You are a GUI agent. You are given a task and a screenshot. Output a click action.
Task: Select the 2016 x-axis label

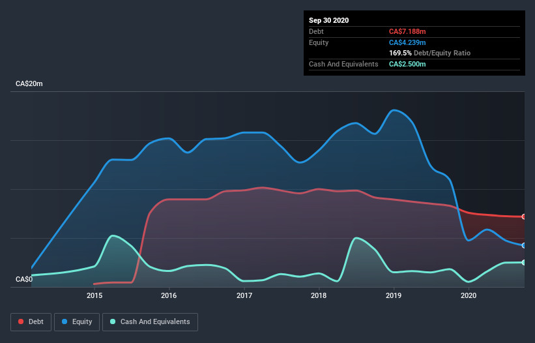pos(169,295)
